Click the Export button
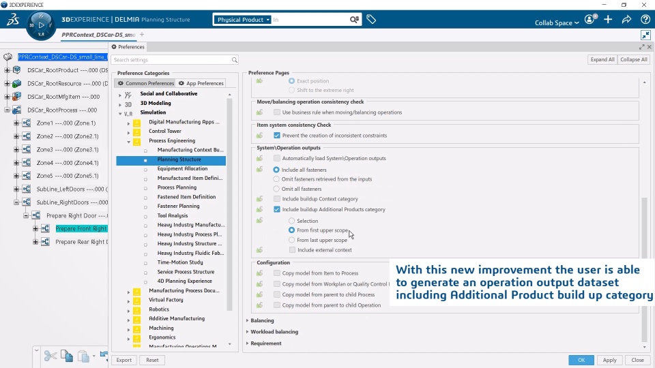Screen dimensions: 655x368 pyautogui.click(x=123, y=360)
